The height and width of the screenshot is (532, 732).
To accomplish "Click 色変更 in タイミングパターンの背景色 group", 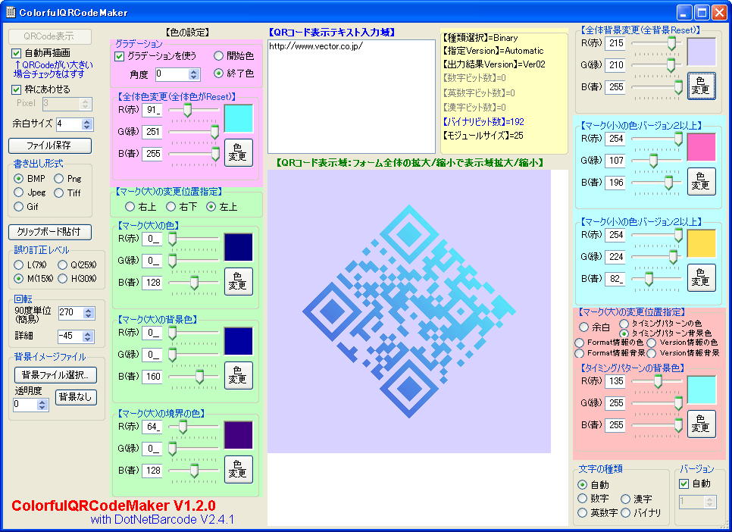I will tap(701, 424).
